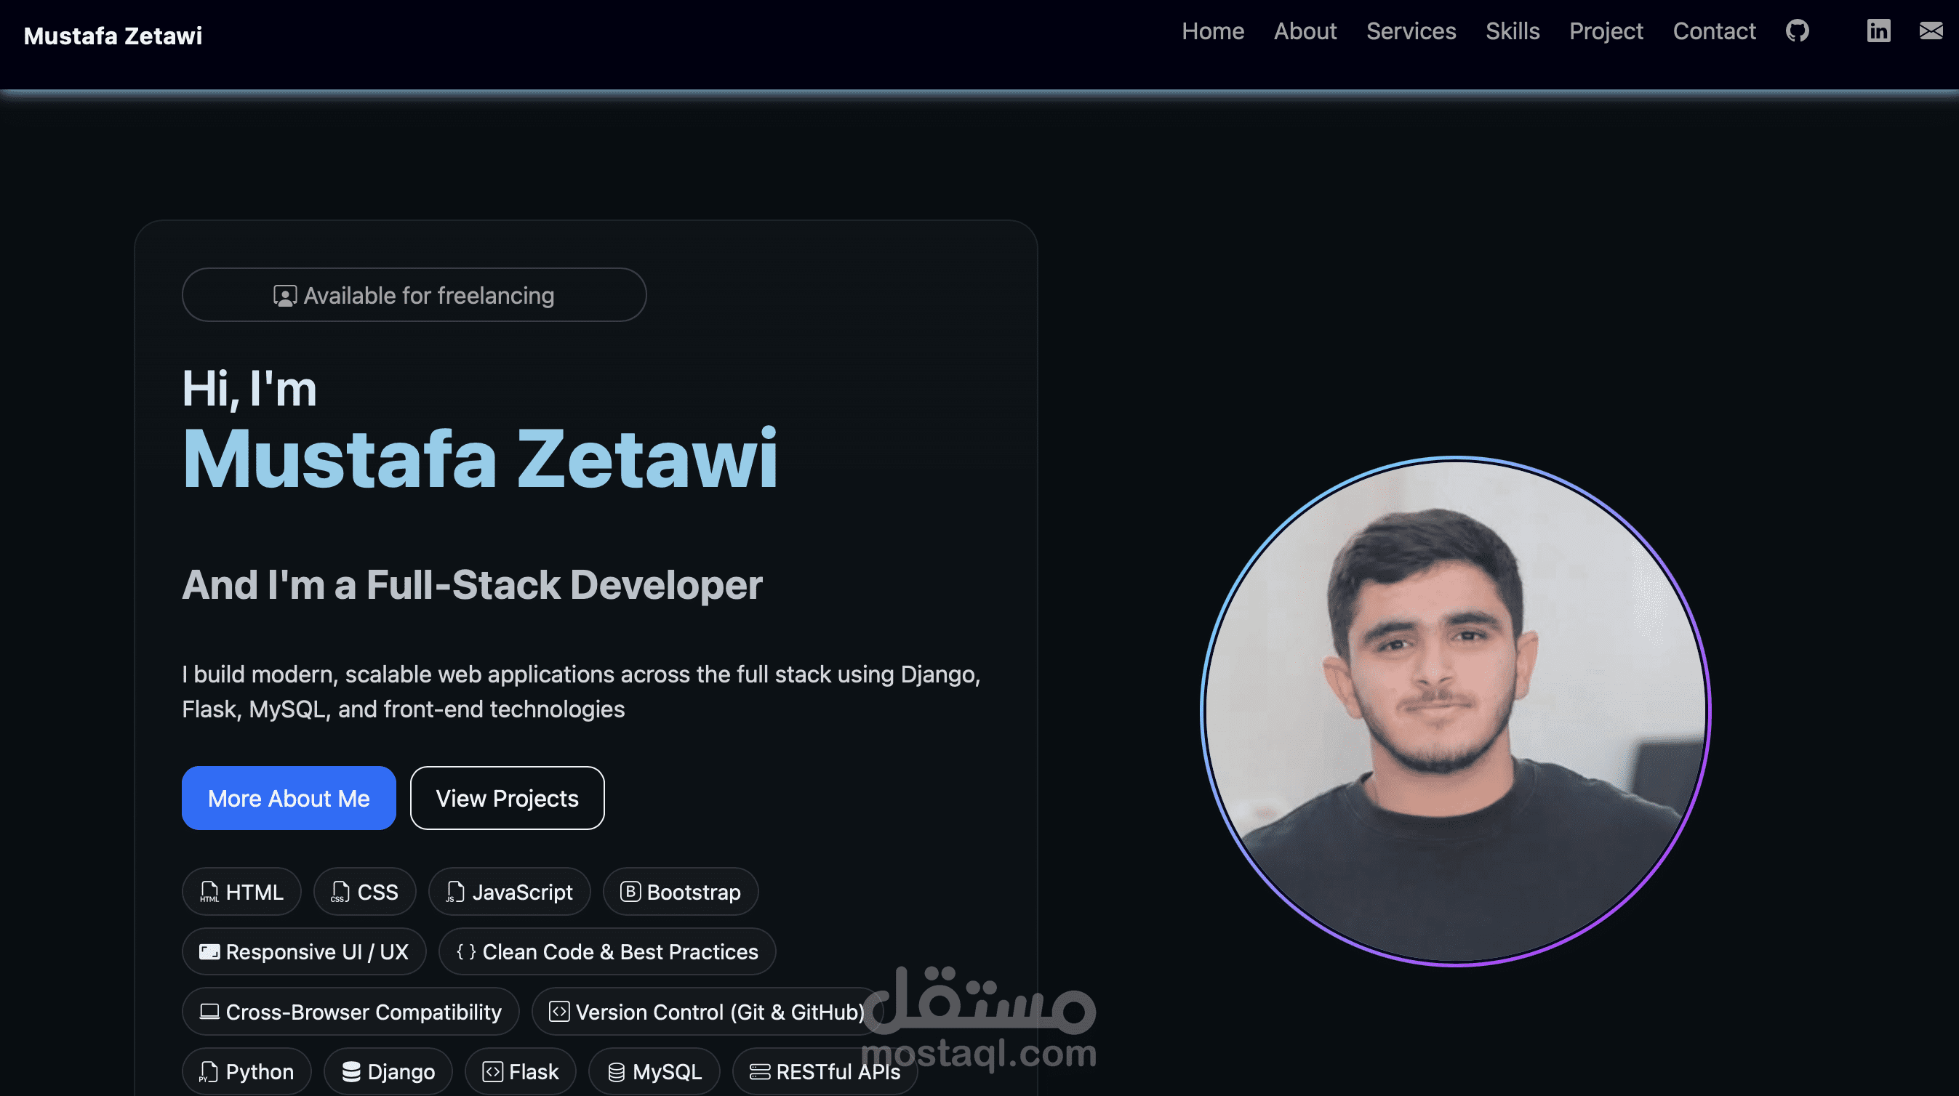The width and height of the screenshot is (1959, 1096).
Task: Open the Contact nav link
Action: 1713,31
